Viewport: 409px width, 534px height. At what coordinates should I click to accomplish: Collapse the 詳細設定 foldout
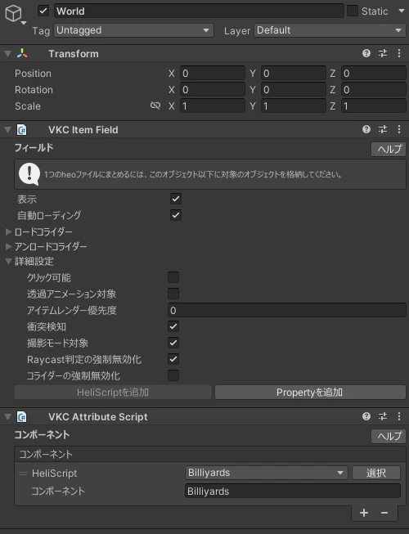[29, 261]
